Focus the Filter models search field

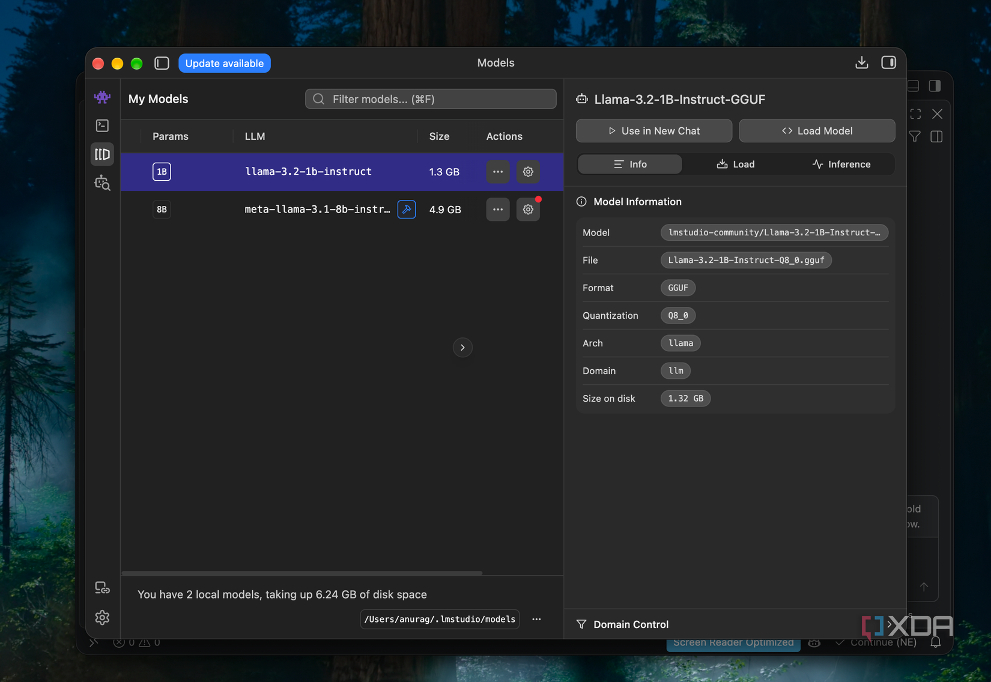click(x=431, y=99)
